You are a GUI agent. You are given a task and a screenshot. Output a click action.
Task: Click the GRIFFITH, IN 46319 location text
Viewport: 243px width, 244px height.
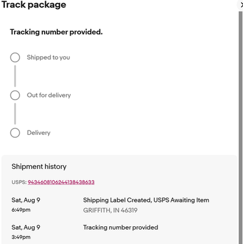pyautogui.click(x=111, y=210)
